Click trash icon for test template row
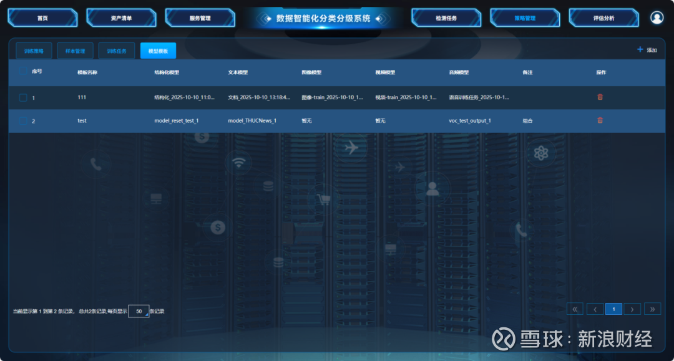 (x=600, y=120)
